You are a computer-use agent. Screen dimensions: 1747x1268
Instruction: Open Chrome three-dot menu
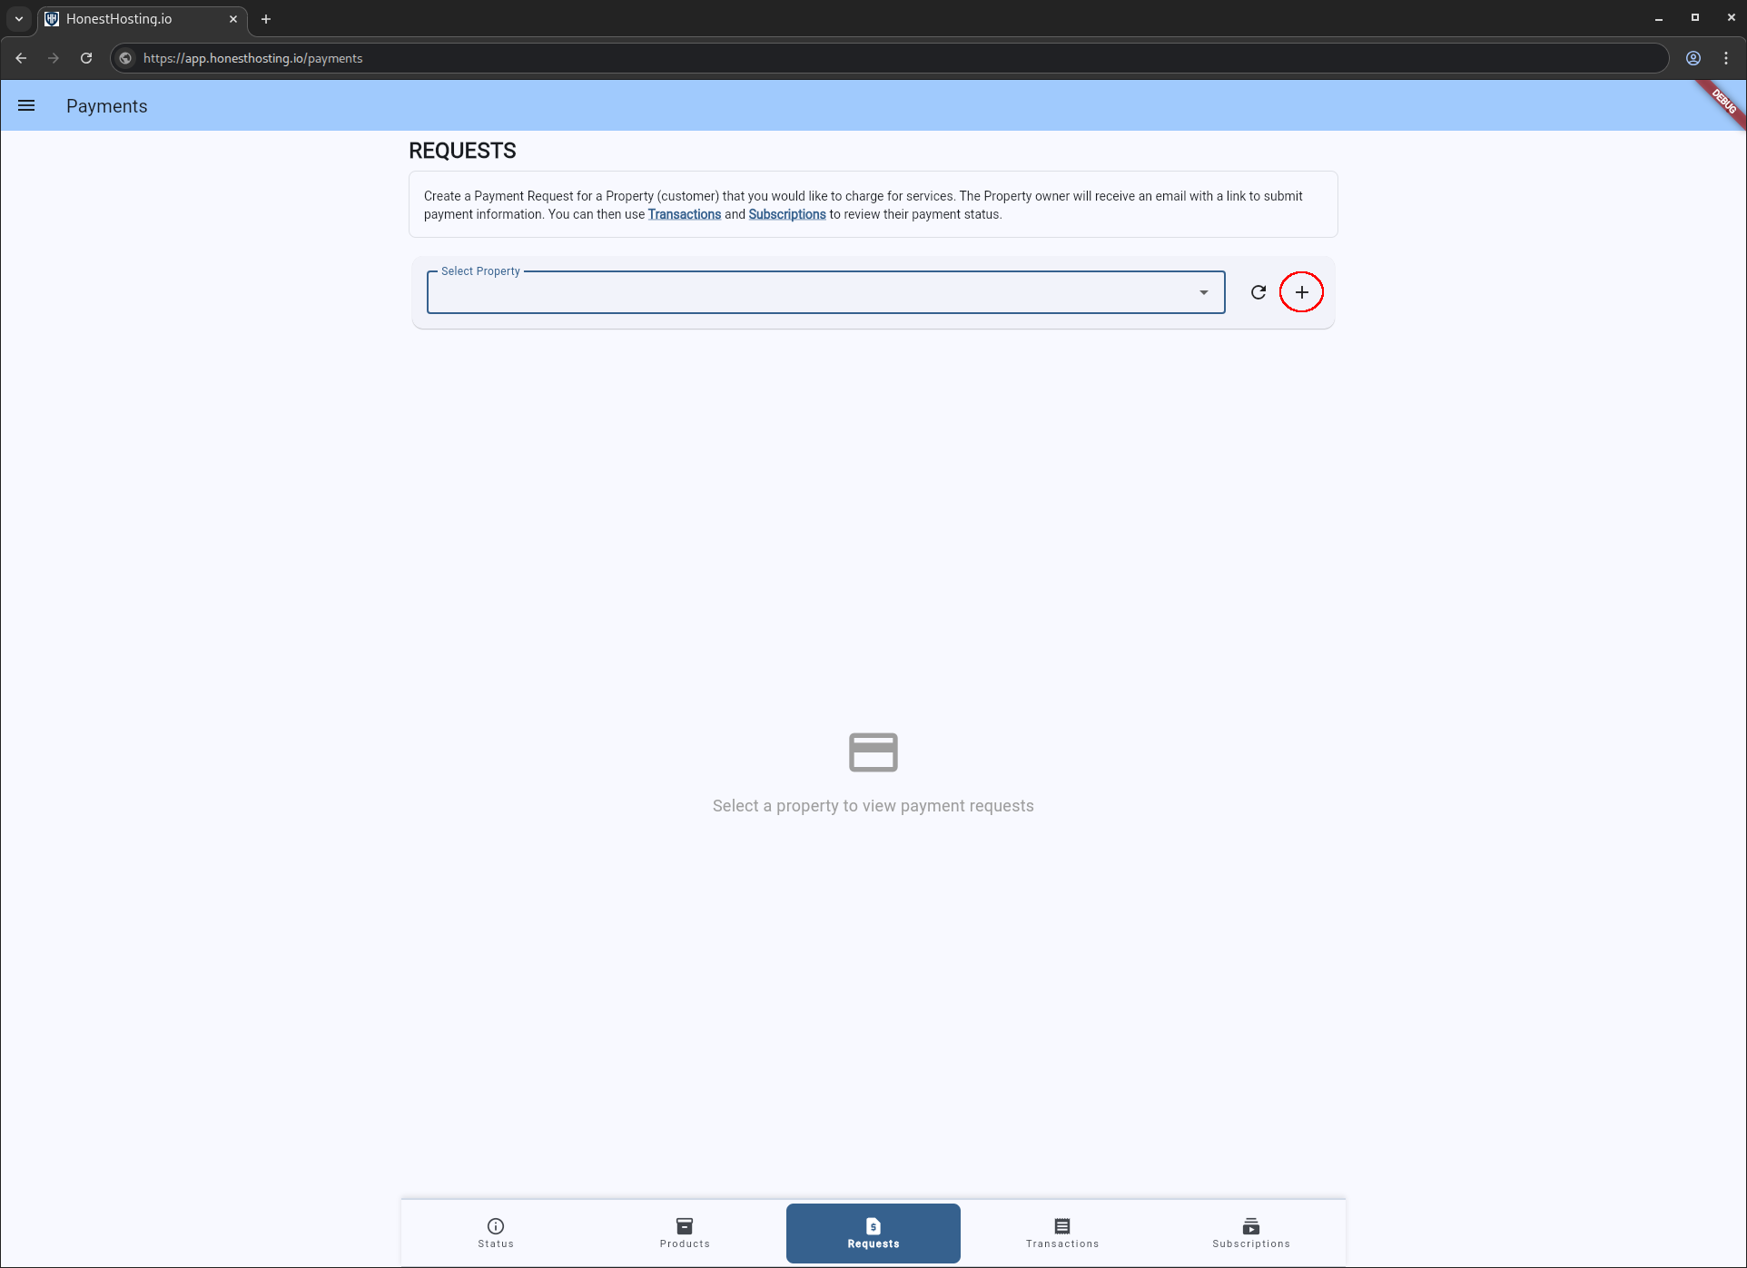[1726, 58]
